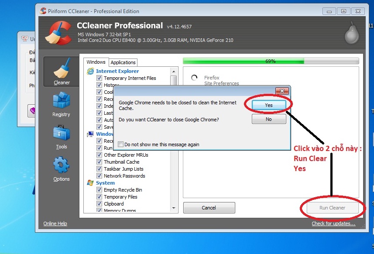
Task: Select the System category heading
Action: click(105, 183)
